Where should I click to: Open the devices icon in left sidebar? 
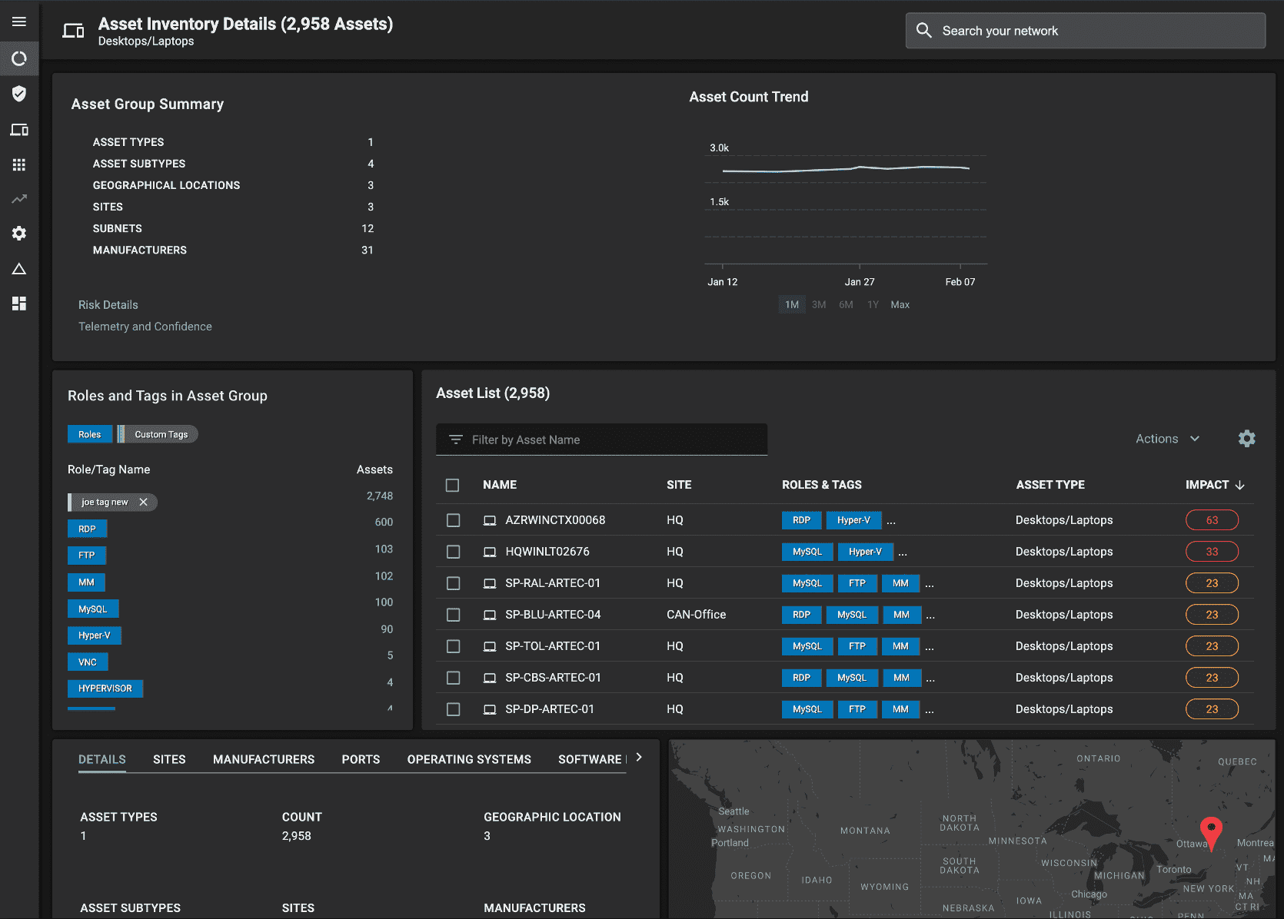[19, 130]
